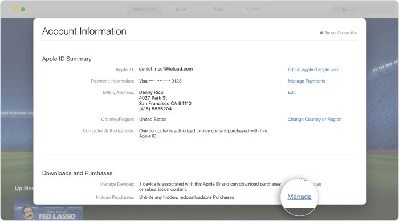Viewport: 399px width, 221px height.
Task: Open the Ted Lasso thumbnail
Action: point(48,209)
